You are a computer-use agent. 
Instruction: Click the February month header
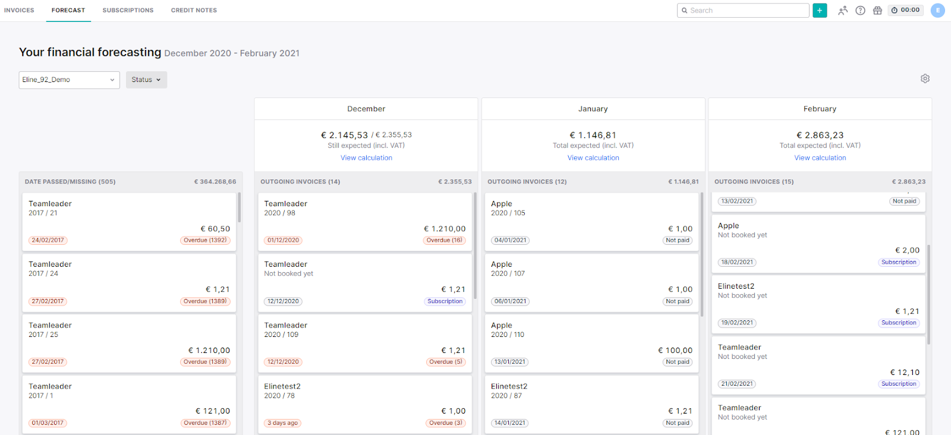coord(820,109)
